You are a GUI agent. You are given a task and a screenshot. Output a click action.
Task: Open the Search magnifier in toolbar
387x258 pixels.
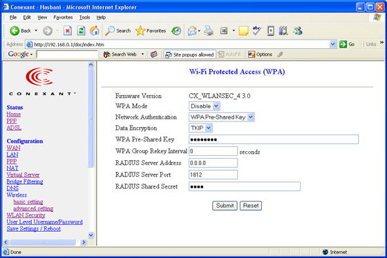click(117, 31)
